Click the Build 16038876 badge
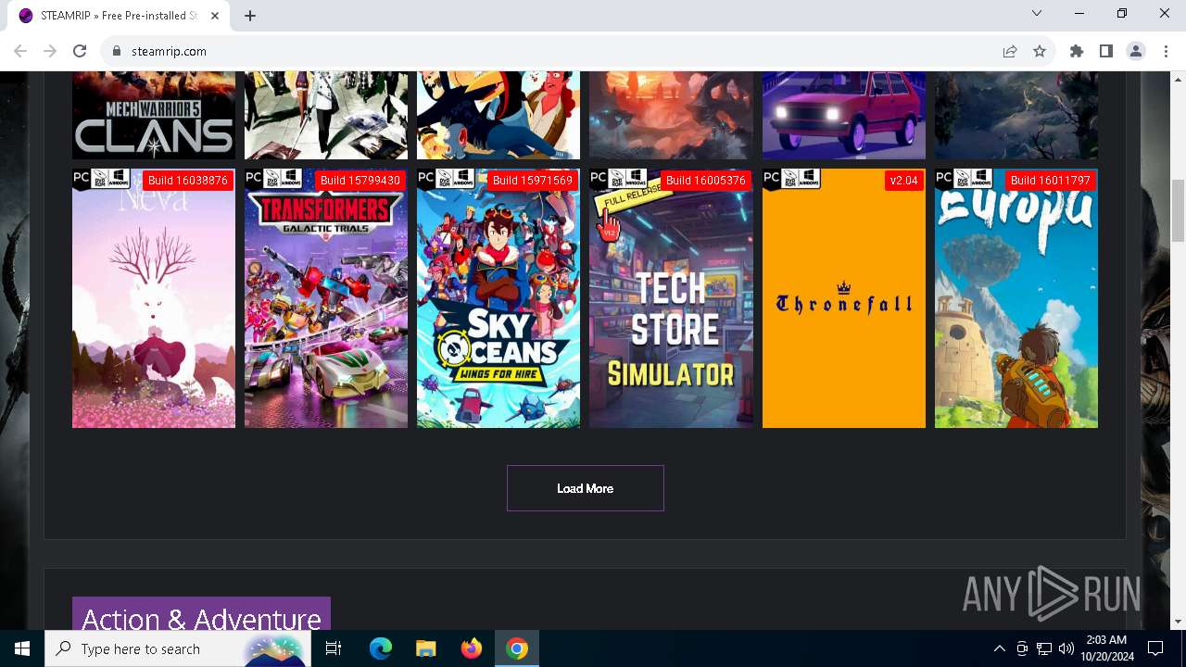The image size is (1186, 667). click(x=187, y=181)
